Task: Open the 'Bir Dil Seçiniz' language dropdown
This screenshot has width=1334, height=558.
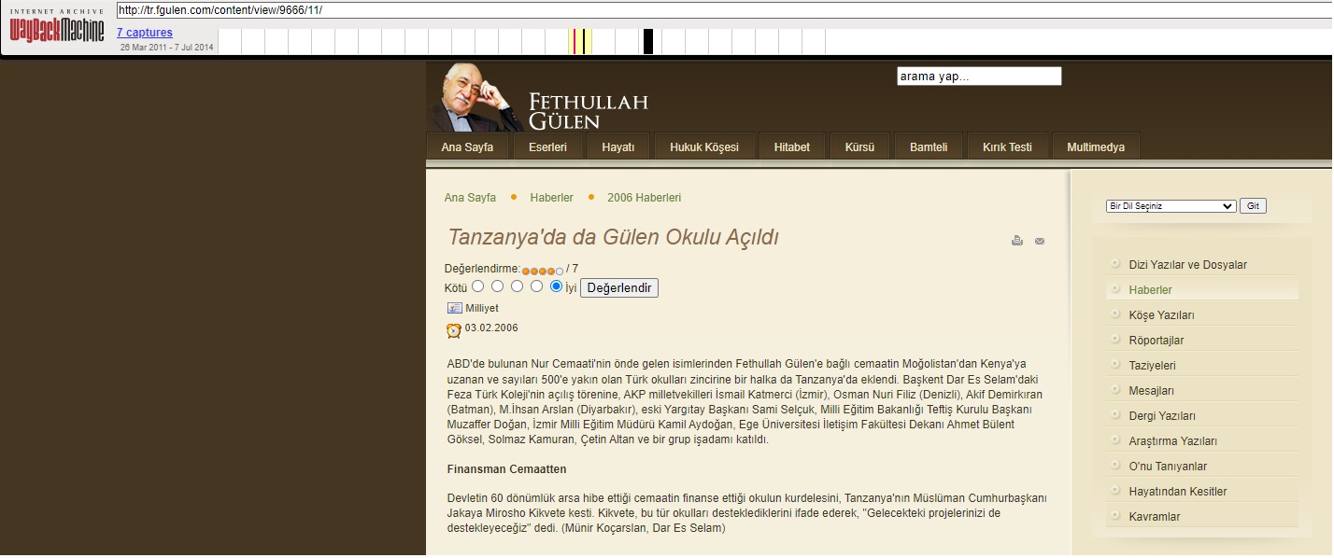Action: 1171,206
